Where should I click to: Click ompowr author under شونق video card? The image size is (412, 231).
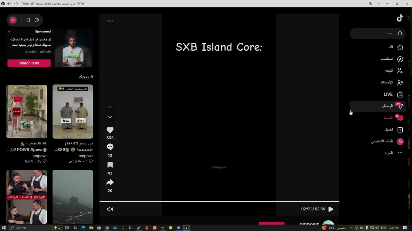[x=86, y=156]
